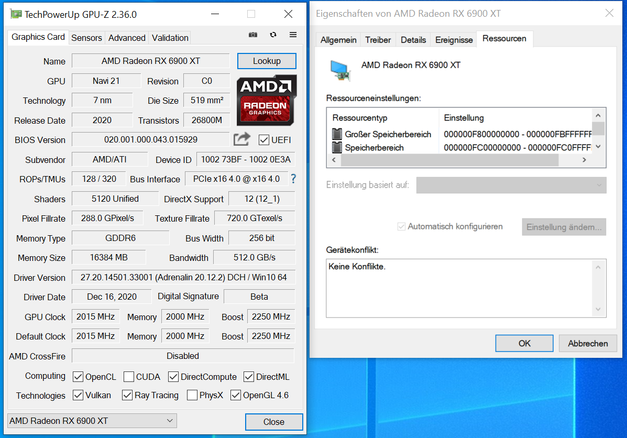Click GPU-Z app icon in title bar
This screenshot has width=627, height=438.
pyautogui.click(x=16, y=14)
